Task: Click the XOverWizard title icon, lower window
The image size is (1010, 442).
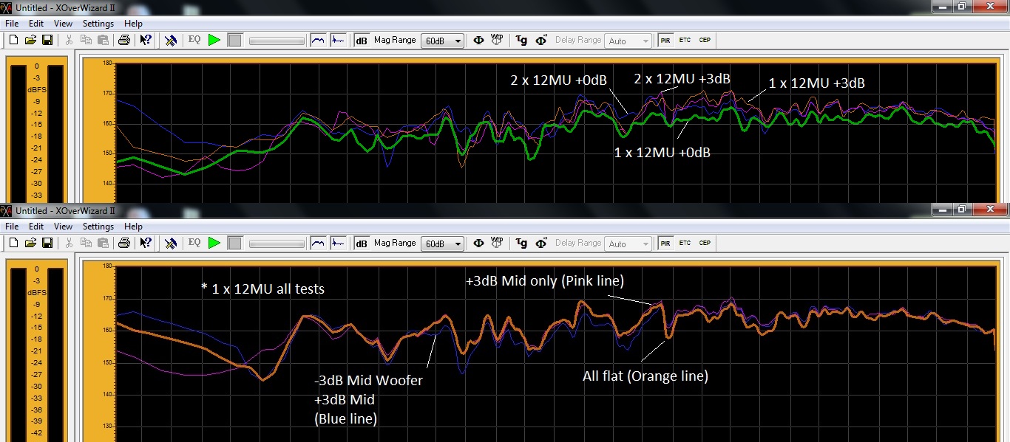Action: 7,210
